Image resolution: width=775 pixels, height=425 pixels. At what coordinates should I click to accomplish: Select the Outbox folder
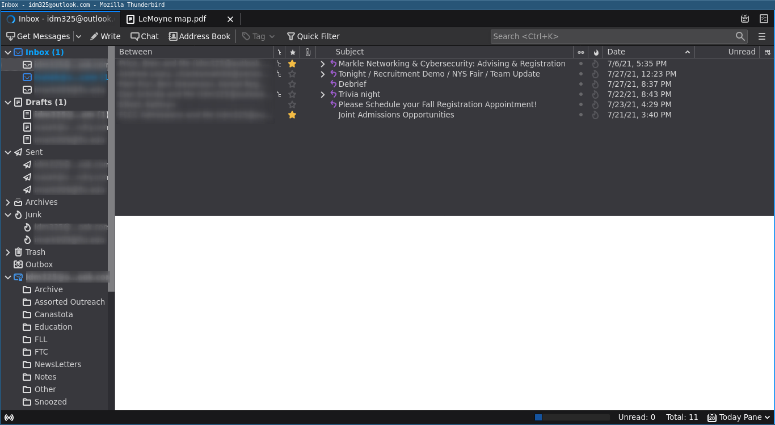39,264
